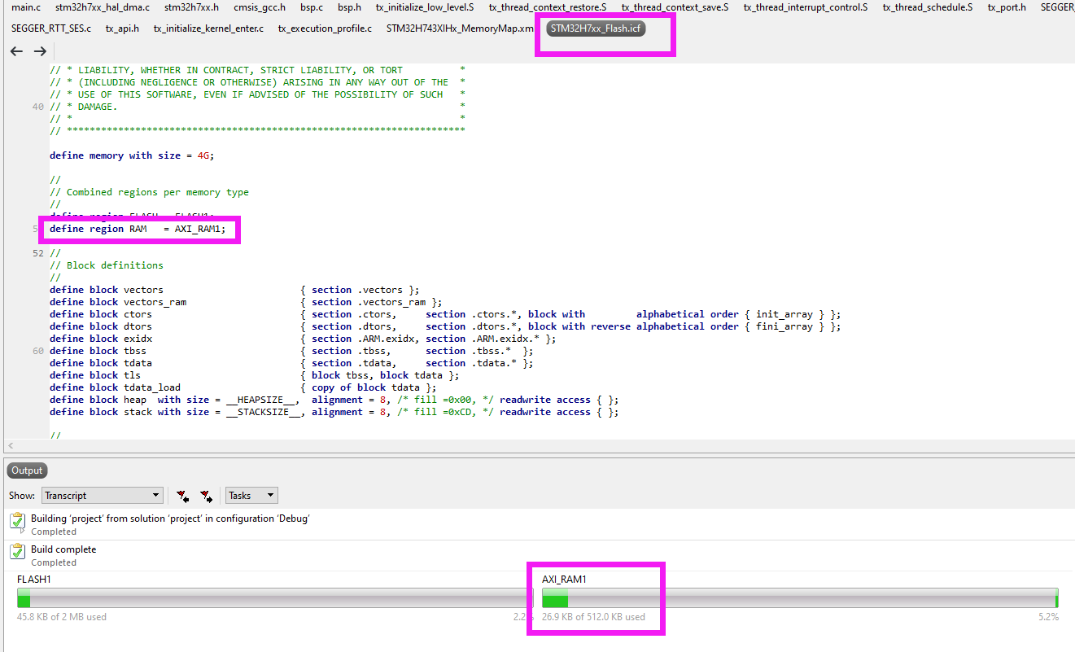Go forward with the right arrow navigation icon
Viewport: 1075px width, 652px height.
pos(40,51)
